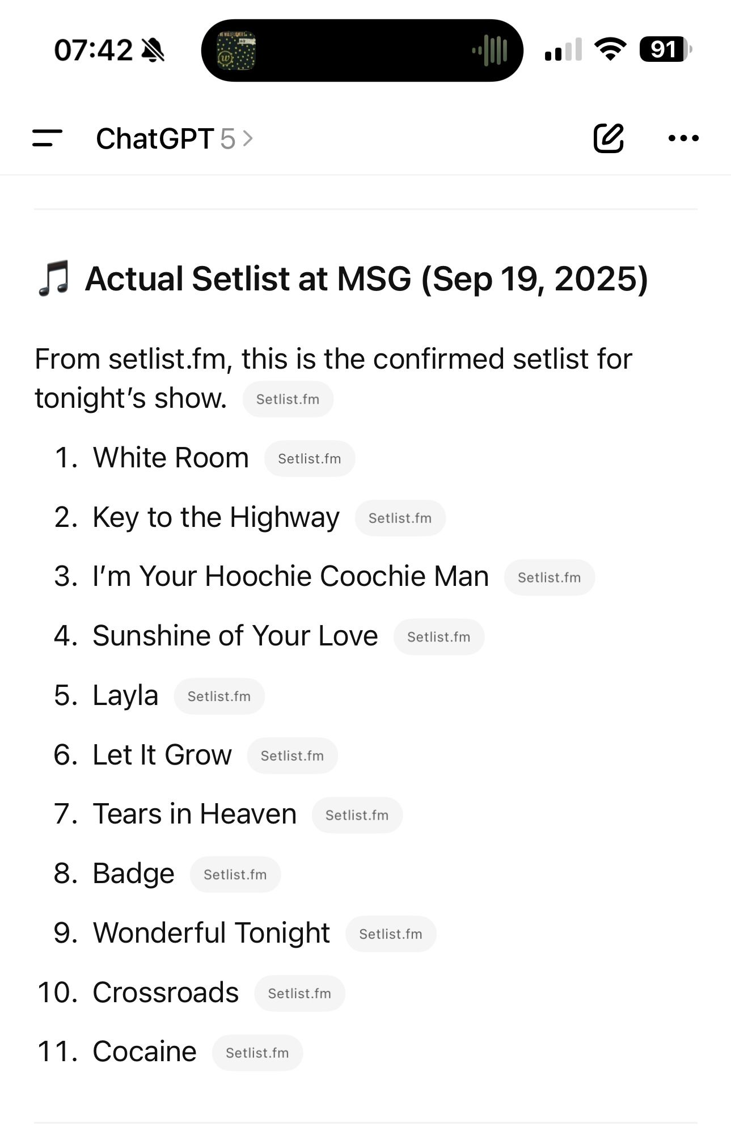
Task: Open Setlist.fm citation beside Key to the Highway
Action: (x=400, y=518)
